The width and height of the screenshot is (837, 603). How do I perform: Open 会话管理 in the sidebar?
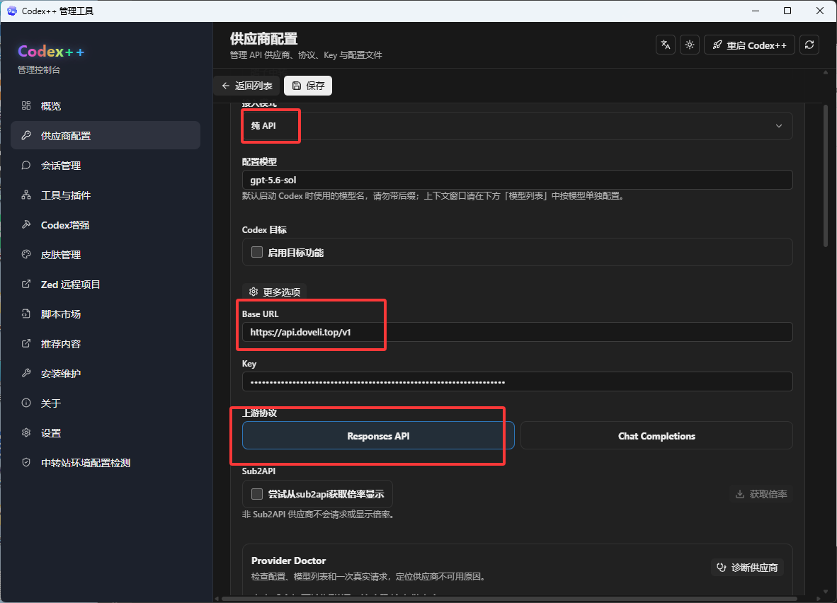[106, 166]
